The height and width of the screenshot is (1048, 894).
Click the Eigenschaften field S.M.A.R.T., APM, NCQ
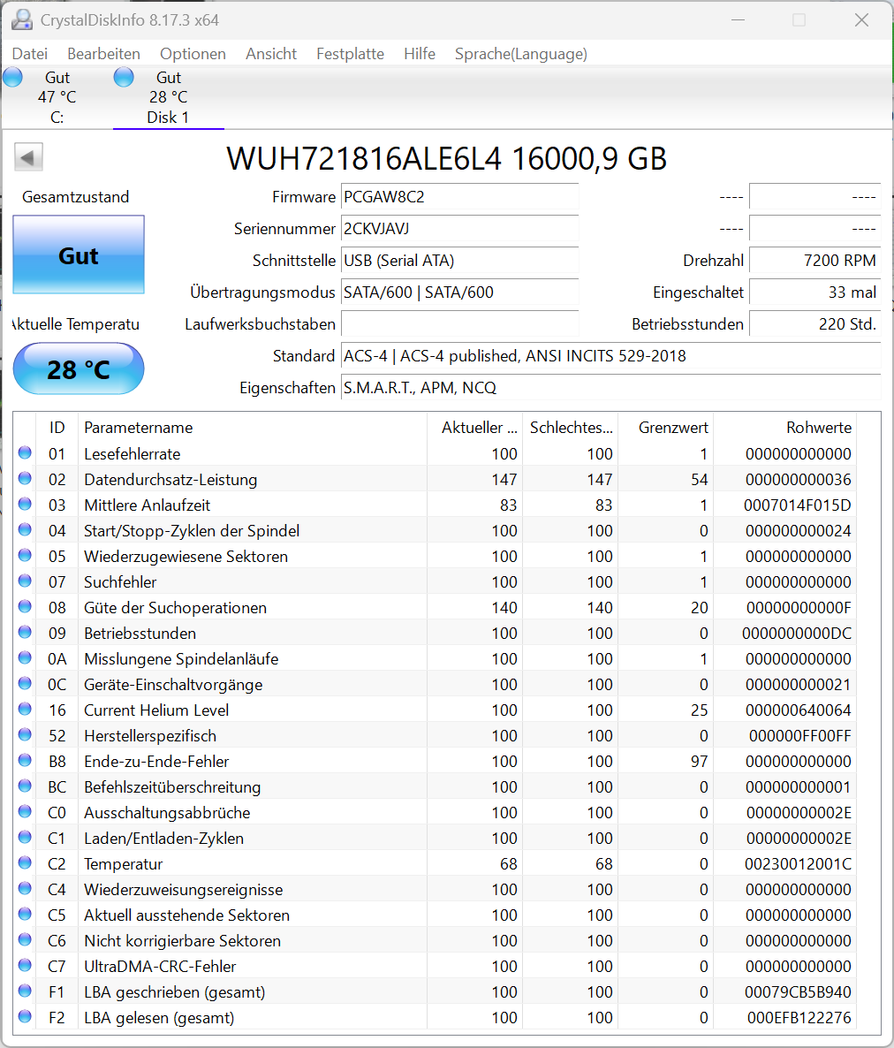click(x=610, y=388)
